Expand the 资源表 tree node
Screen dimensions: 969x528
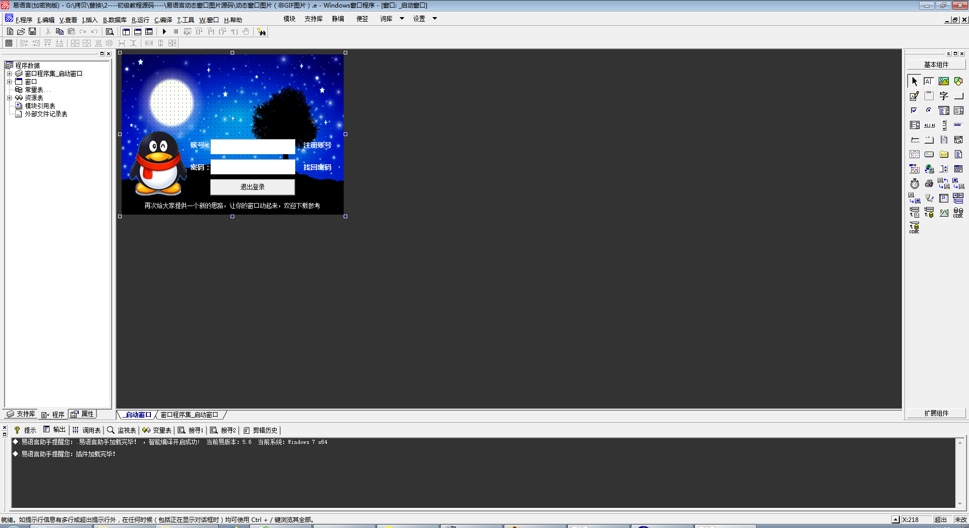(9, 98)
